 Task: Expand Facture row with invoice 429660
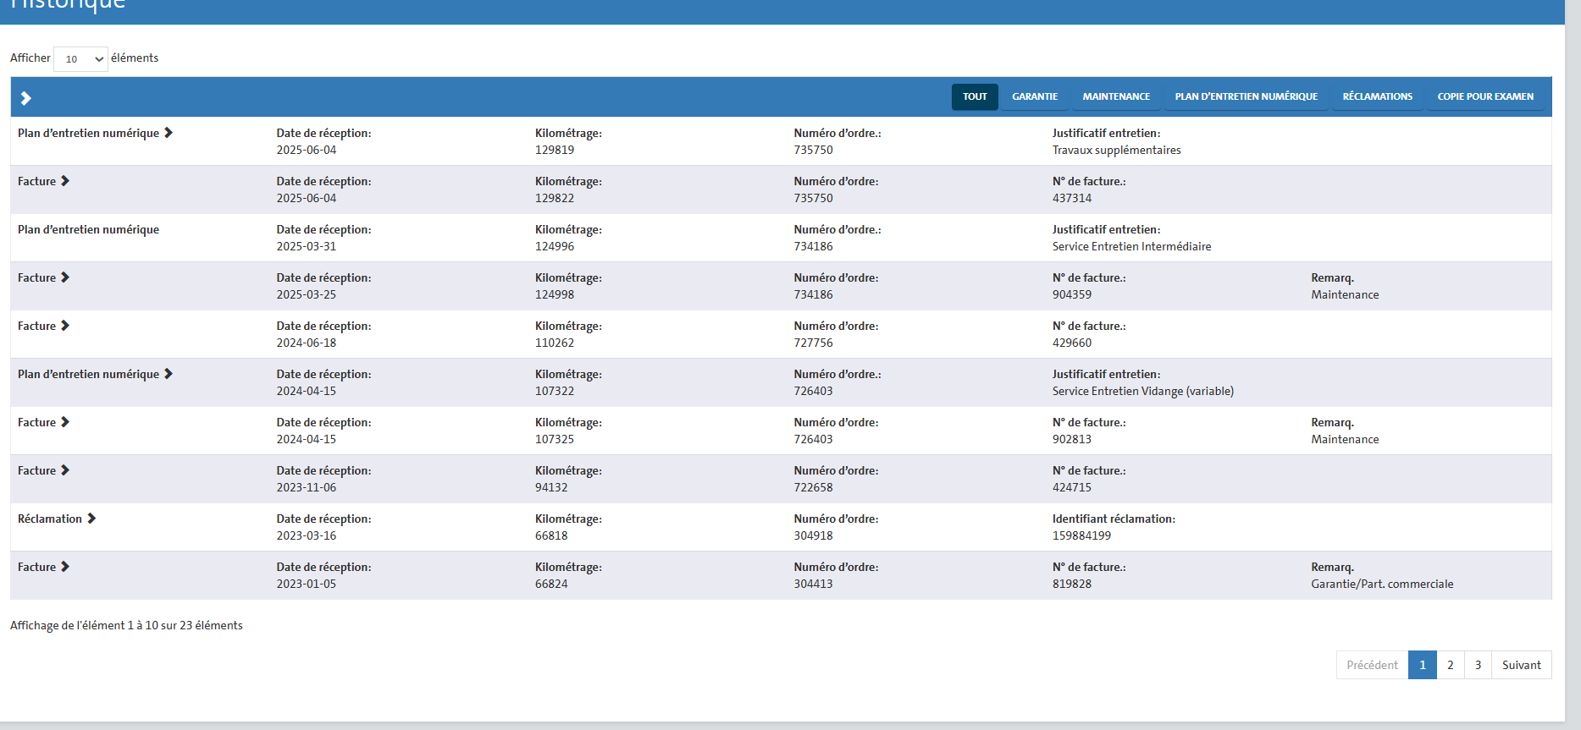point(65,326)
